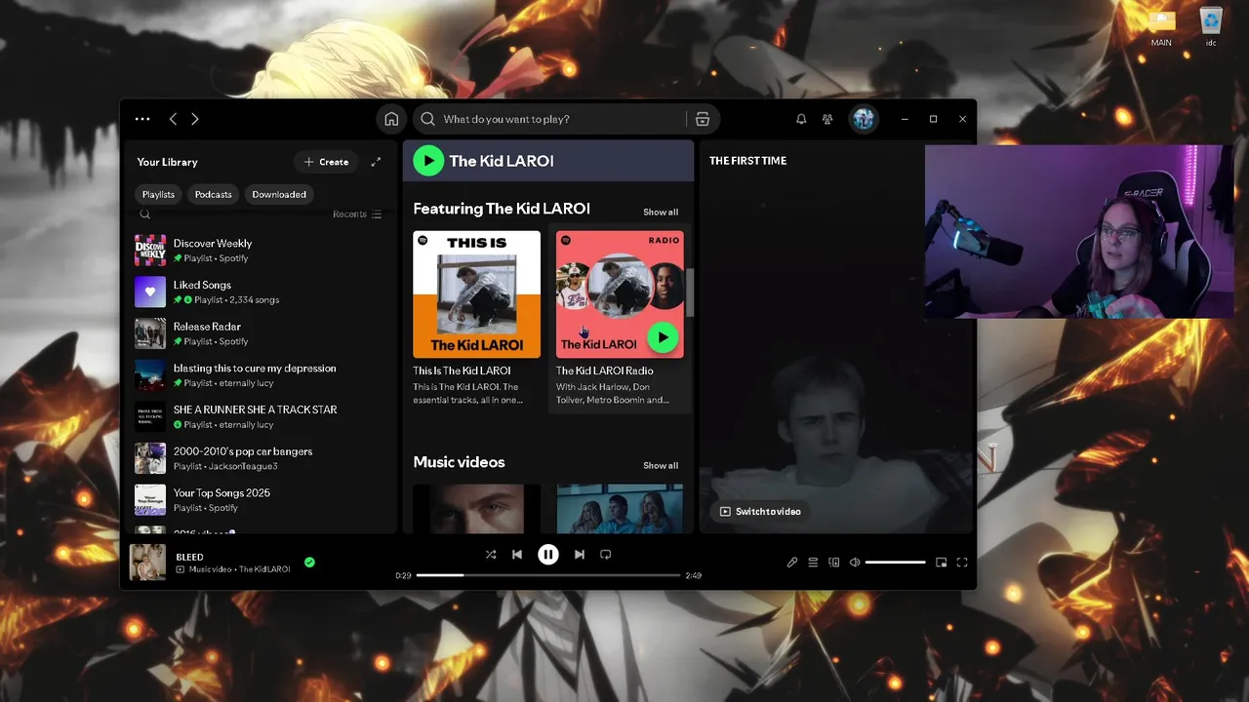Pause the current song
This screenshot has width=1249, height=702.
[x=548, y=554]
